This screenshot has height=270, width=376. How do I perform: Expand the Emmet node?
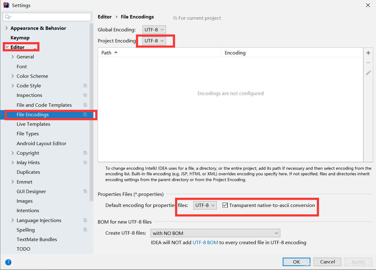click(13, 182)
